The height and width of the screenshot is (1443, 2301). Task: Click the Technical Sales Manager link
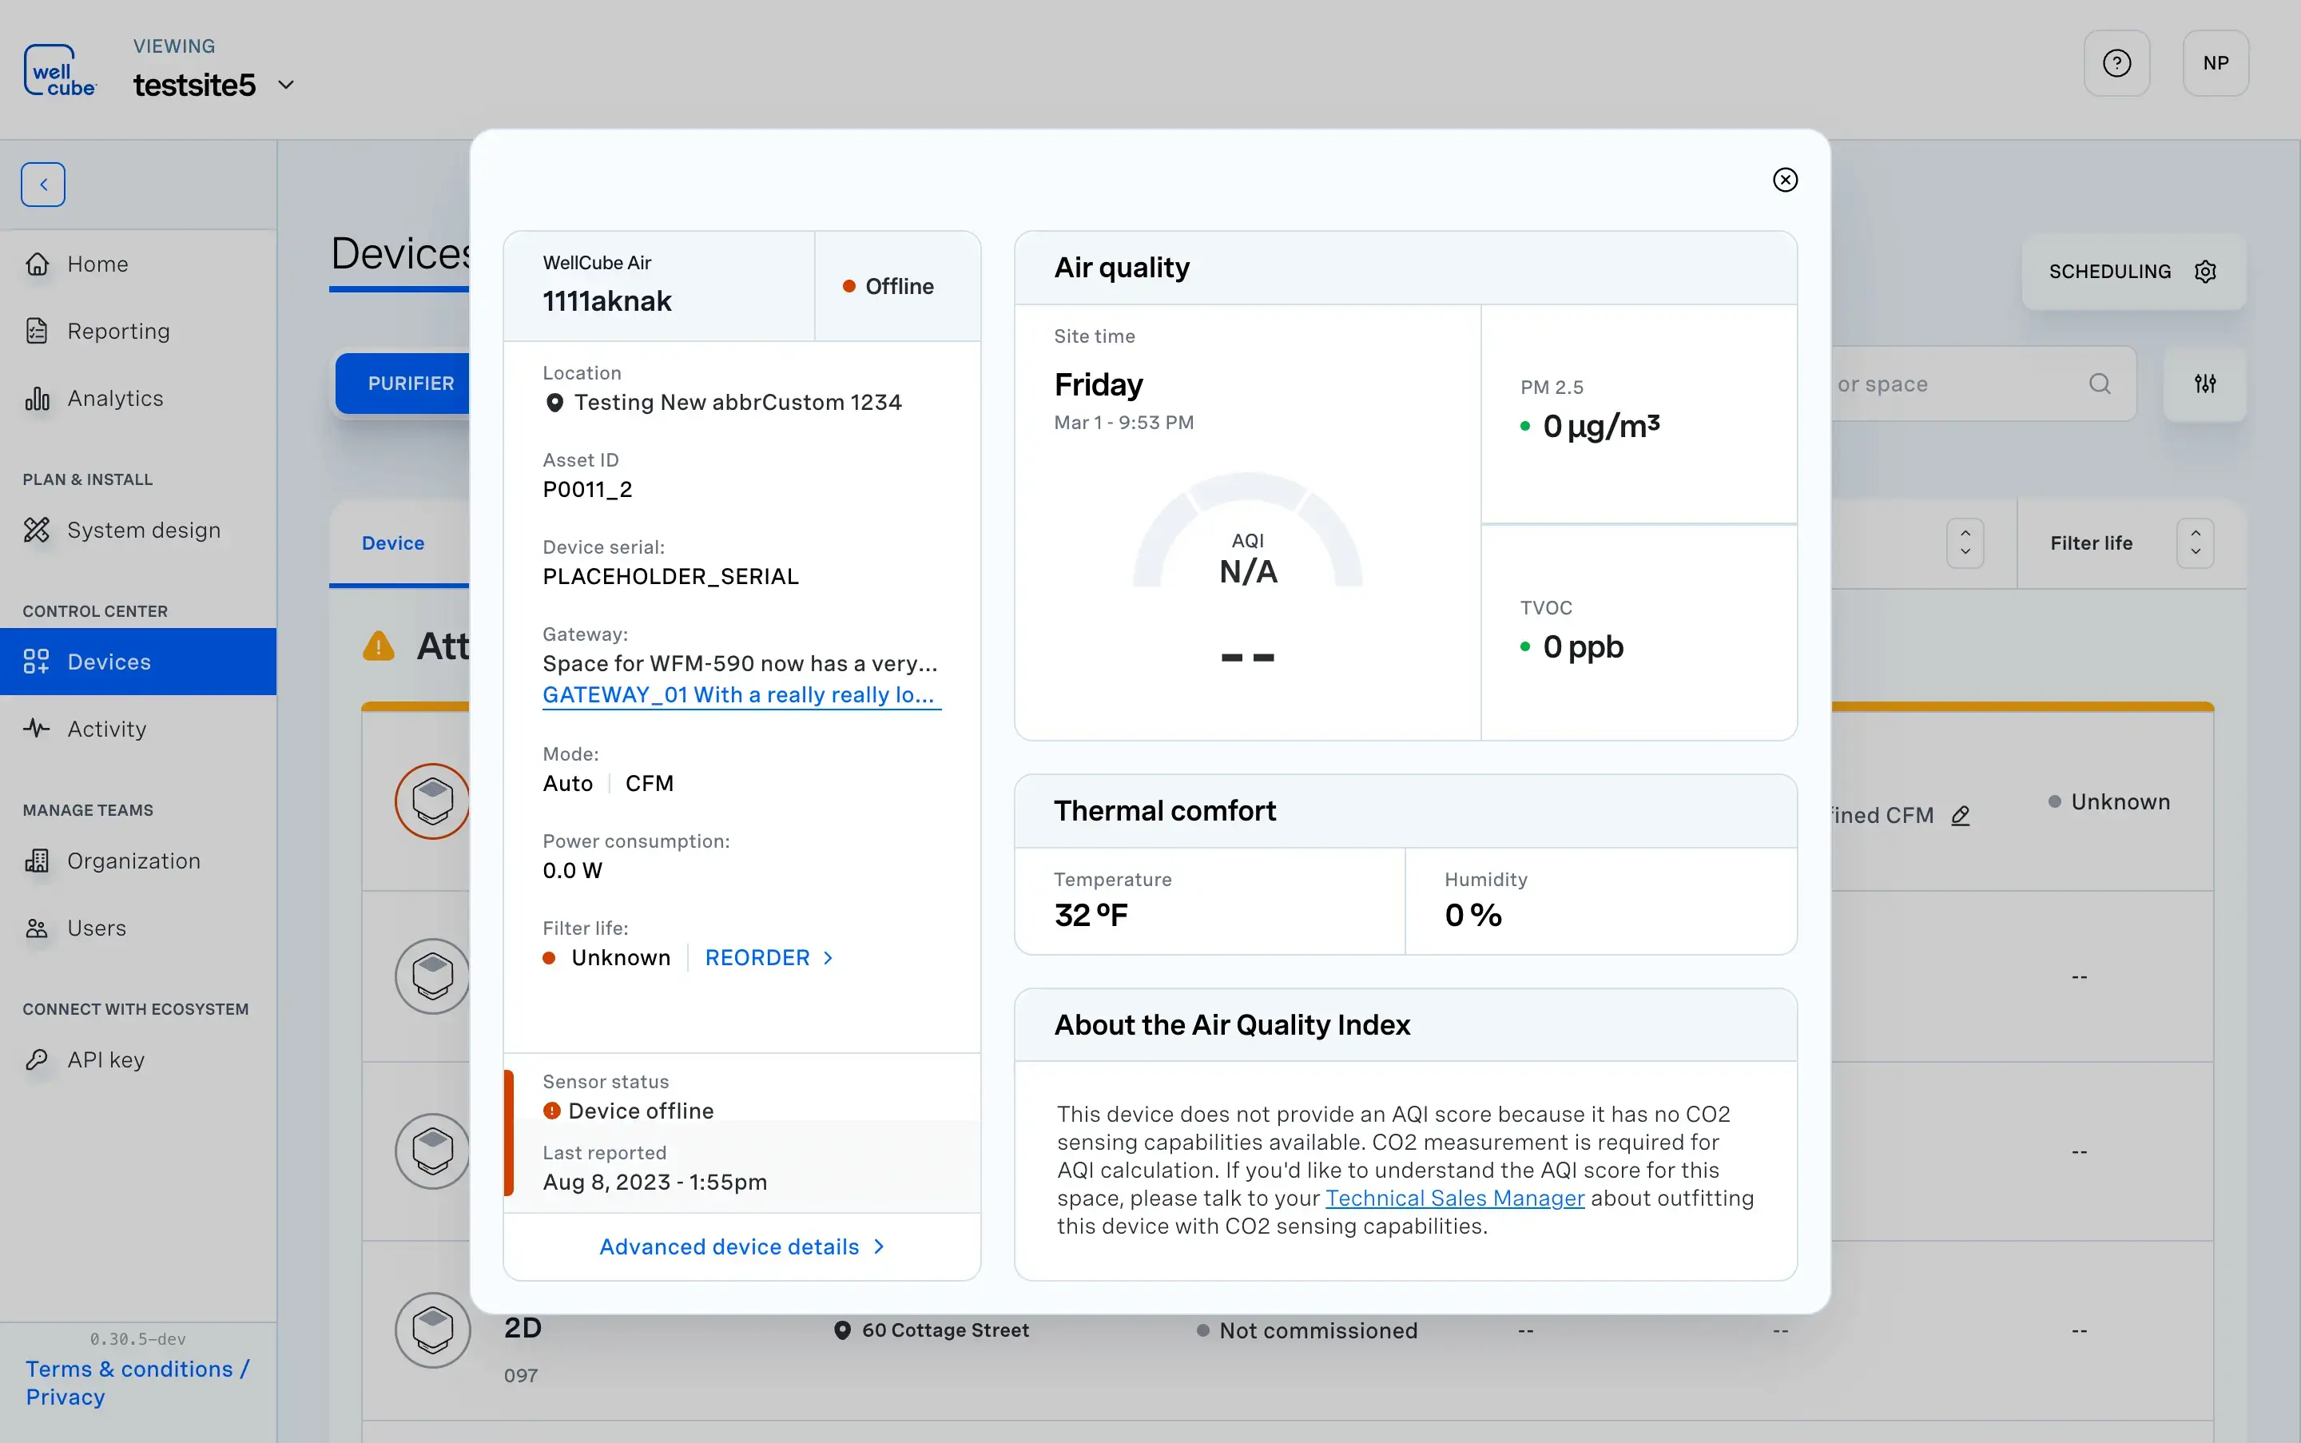1454,1198
